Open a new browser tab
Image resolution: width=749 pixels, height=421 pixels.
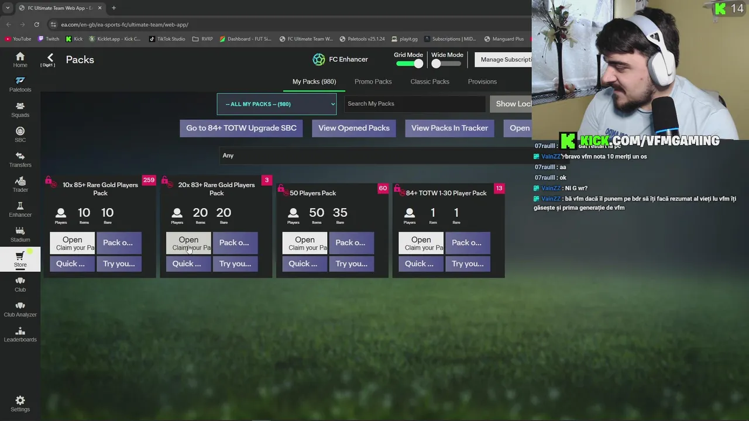[x=114, y=8]
